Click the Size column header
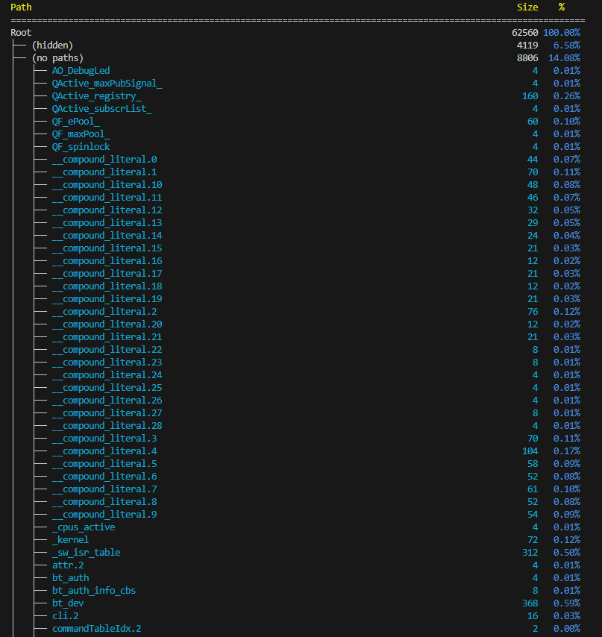The image size is (602, 637). (x=527, y=7)
